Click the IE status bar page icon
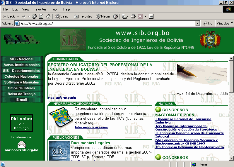 pyautogui.click(x=3, y=164)
